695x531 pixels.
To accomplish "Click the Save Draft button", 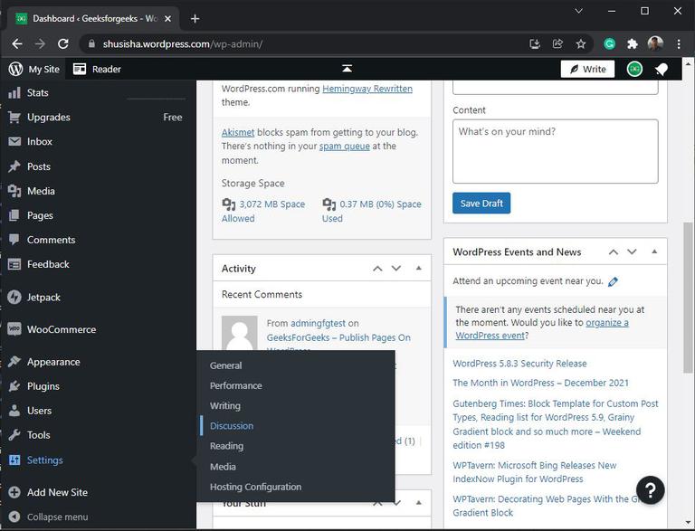I will (x=481, y=203).
